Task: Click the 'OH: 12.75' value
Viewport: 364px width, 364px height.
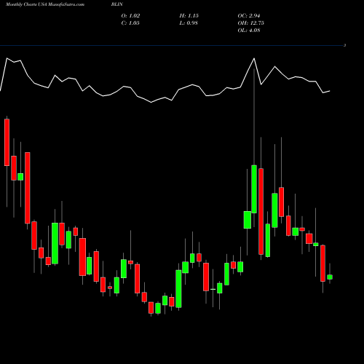Action: click(x=251, y=23)
